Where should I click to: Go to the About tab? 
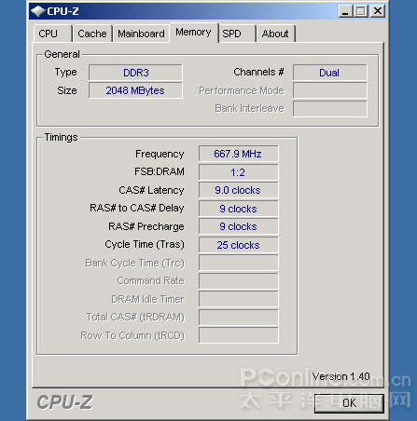[x=275, y=34]
